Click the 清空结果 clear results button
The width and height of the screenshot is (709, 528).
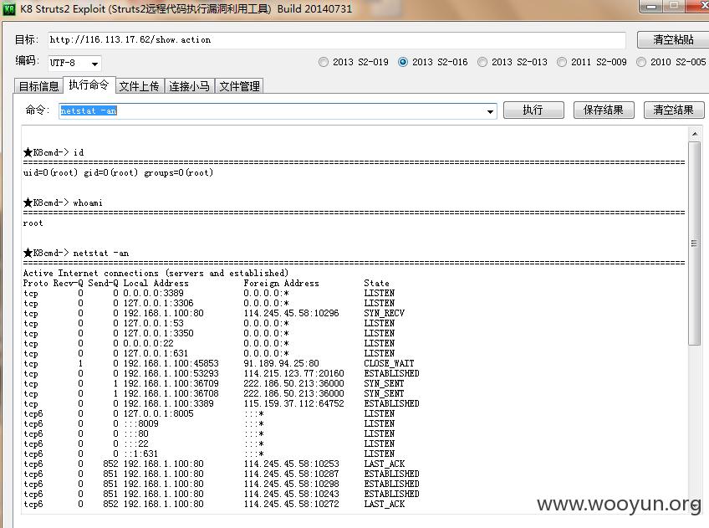click(x=674, y=110)
